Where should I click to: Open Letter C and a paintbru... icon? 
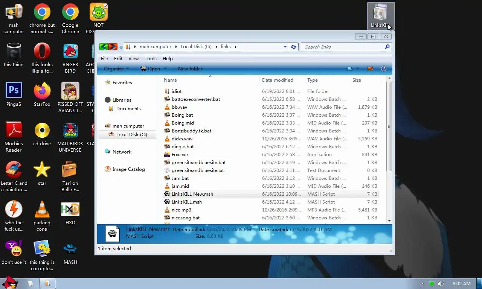coord(14,177)
